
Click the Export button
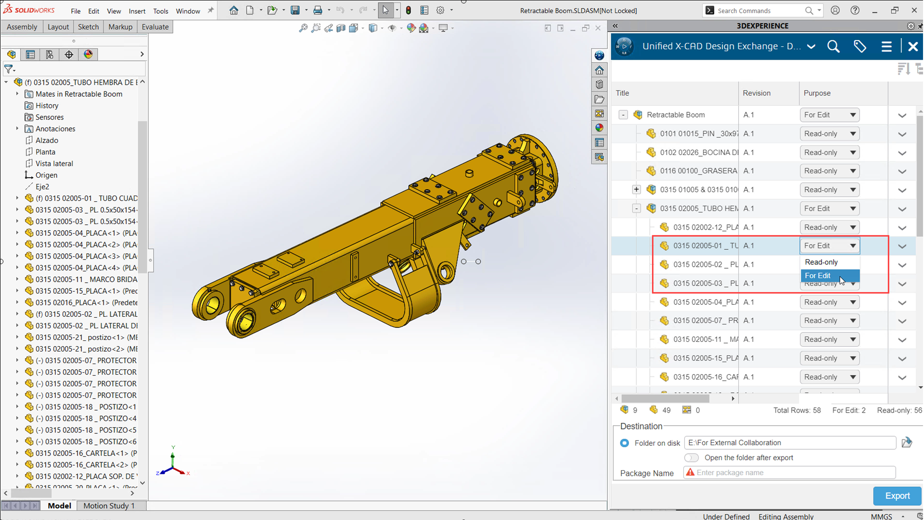[897, 495]
